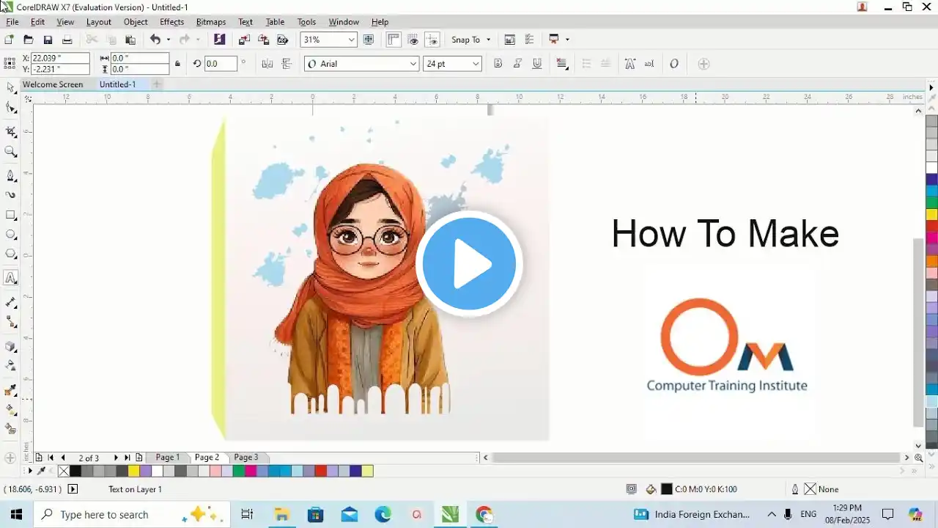Click the Import icon
Viewport: 938px width, 528px height.
pos(244,40)
